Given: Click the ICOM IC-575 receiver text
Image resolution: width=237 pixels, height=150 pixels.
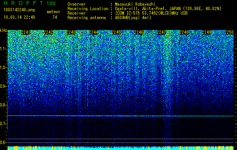Looking at the screenshot, I should coord(151,13).
